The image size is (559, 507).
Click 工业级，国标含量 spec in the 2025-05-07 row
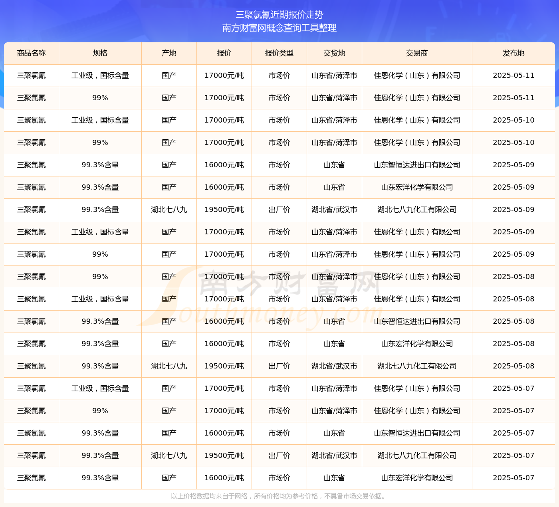100,388
